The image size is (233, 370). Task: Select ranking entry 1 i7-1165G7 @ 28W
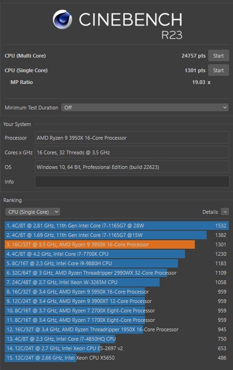click(x=117, y=226)
